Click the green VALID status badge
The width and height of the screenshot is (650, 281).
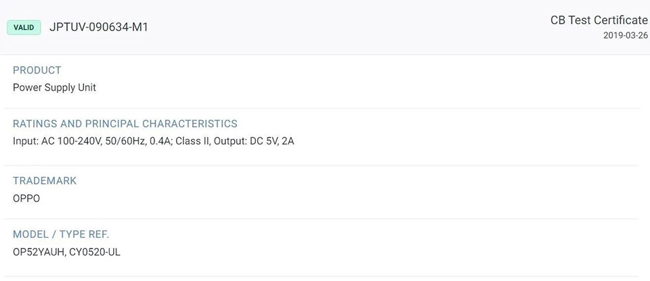(x=24, y=27)
